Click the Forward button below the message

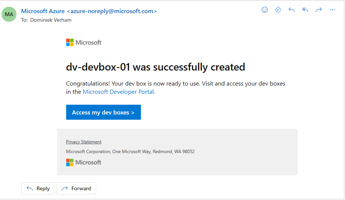[x=76, y=188]
